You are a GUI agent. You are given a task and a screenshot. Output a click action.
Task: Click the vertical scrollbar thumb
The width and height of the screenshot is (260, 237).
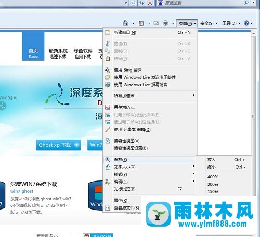pos(253,116)
